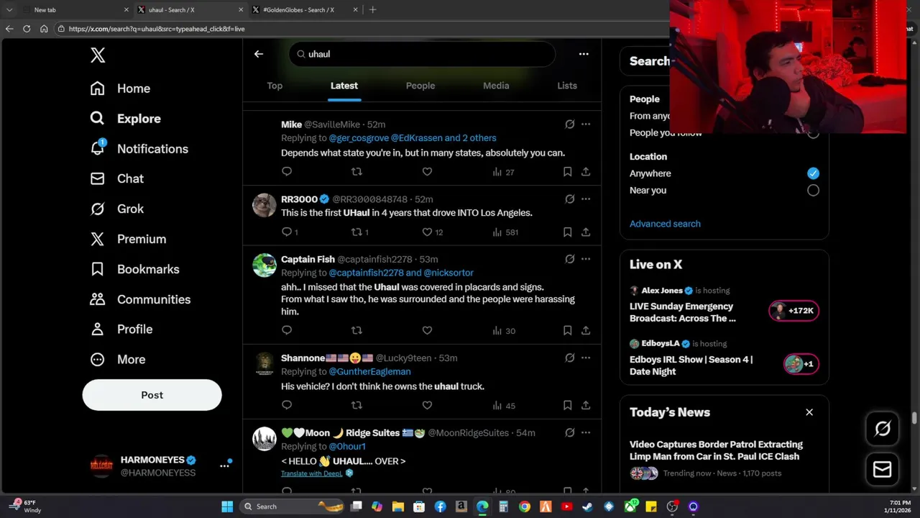The height and width of the screenshot is (518, 920).
Task: Switch to the #GoldenGlobes browser tab
Action: pyautogui.click(x=305, y=10)
